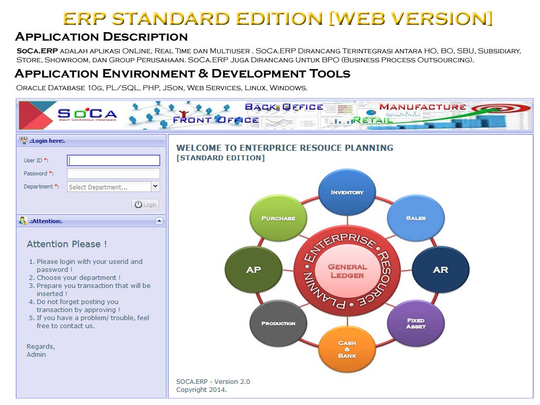540x405 pixels.
Task: Select the AP module circle
Action: pos(254,269)
